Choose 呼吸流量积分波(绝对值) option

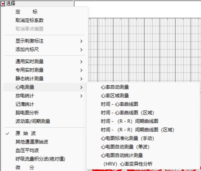click(44, 159)
